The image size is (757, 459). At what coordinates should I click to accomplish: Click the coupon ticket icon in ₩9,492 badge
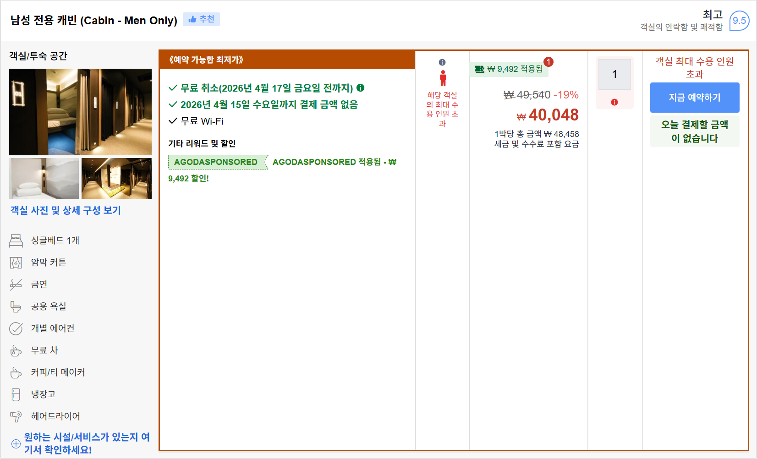[x=479, y=69]
